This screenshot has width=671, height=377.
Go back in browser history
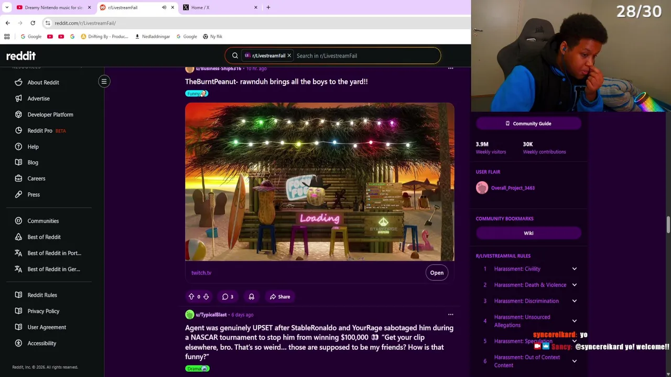tap(7, 23)
